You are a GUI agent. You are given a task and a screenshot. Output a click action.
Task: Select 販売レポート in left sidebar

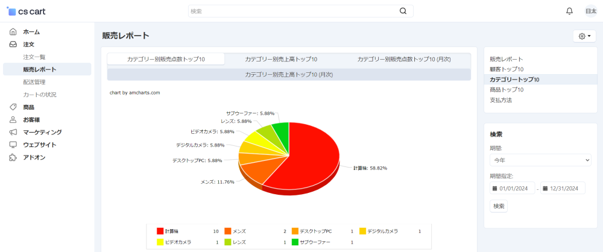47,69
